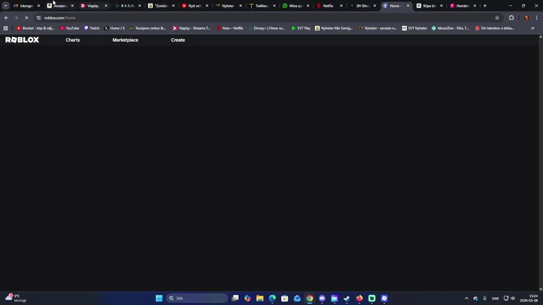The width and height of the screenshot is (543, 305).
Task: Click the taskbar Sök search box
Action: [x=197, y=298]
